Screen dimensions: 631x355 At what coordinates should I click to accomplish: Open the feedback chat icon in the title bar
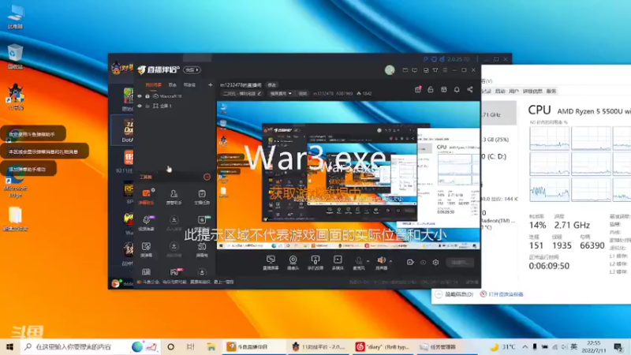[x=415, y=70]
